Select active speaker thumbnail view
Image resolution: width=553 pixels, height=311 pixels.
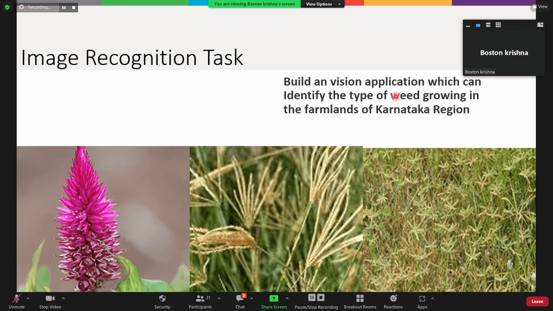point(478,25)
